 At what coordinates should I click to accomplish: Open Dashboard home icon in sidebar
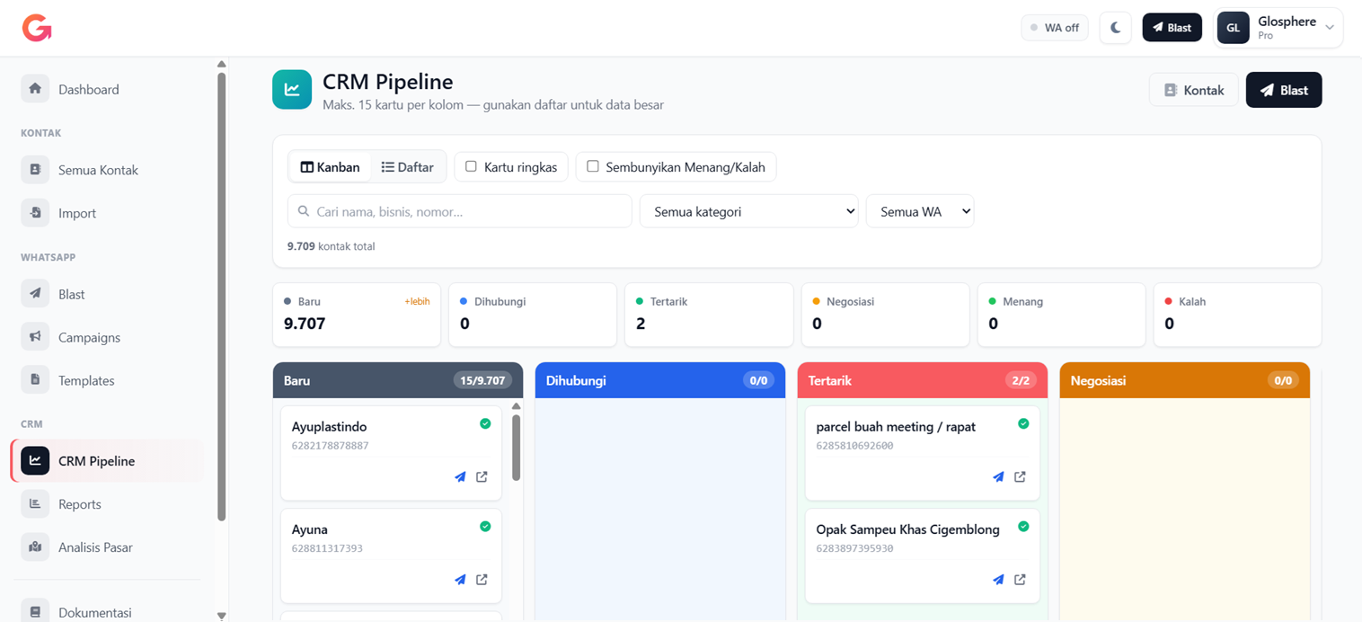(x=35, y=89)
